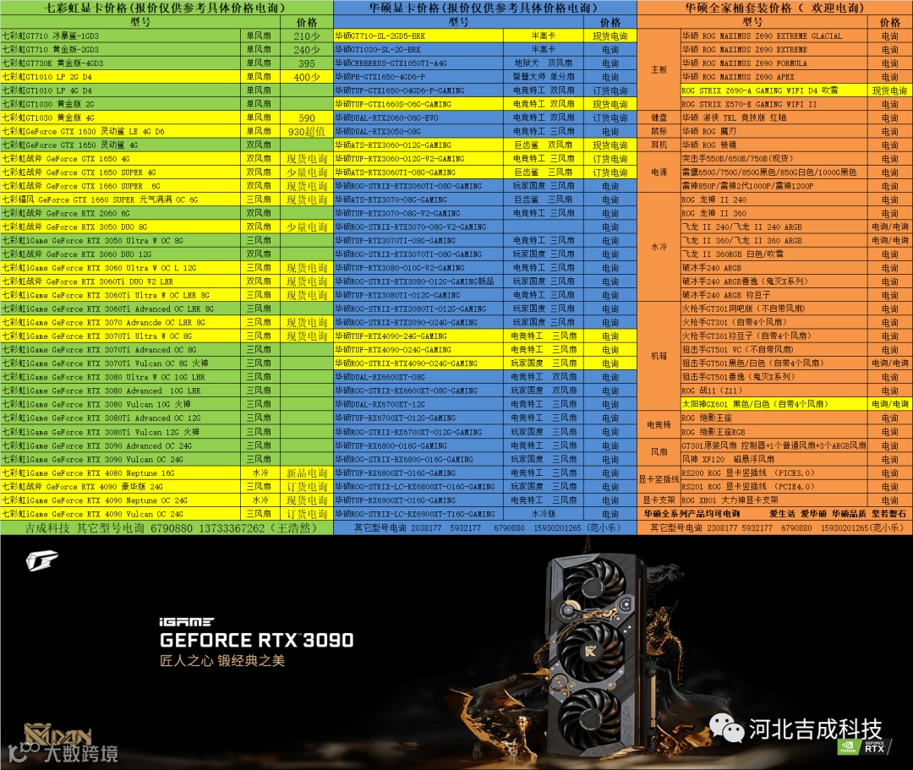Image resolution: width=913 pixels, height=770 pixels.
Task: Select the 华硕显卡价格 blue table header
Action: 485,8
